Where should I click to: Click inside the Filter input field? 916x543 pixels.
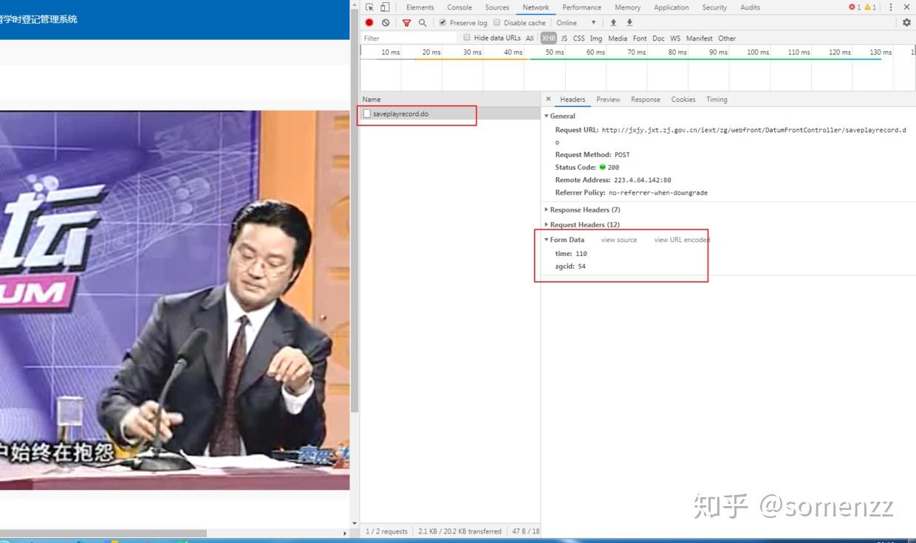click(406, 38)
